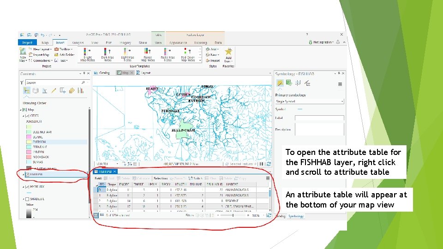The width and height of the screenshot is (443, 249).
Task: Collapse the SHADEBL layer legend
Action: (x=24, y=199)
